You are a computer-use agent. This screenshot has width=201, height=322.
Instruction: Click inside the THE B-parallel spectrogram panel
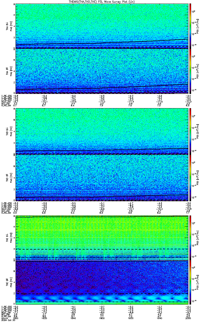[x=102, y=283]
